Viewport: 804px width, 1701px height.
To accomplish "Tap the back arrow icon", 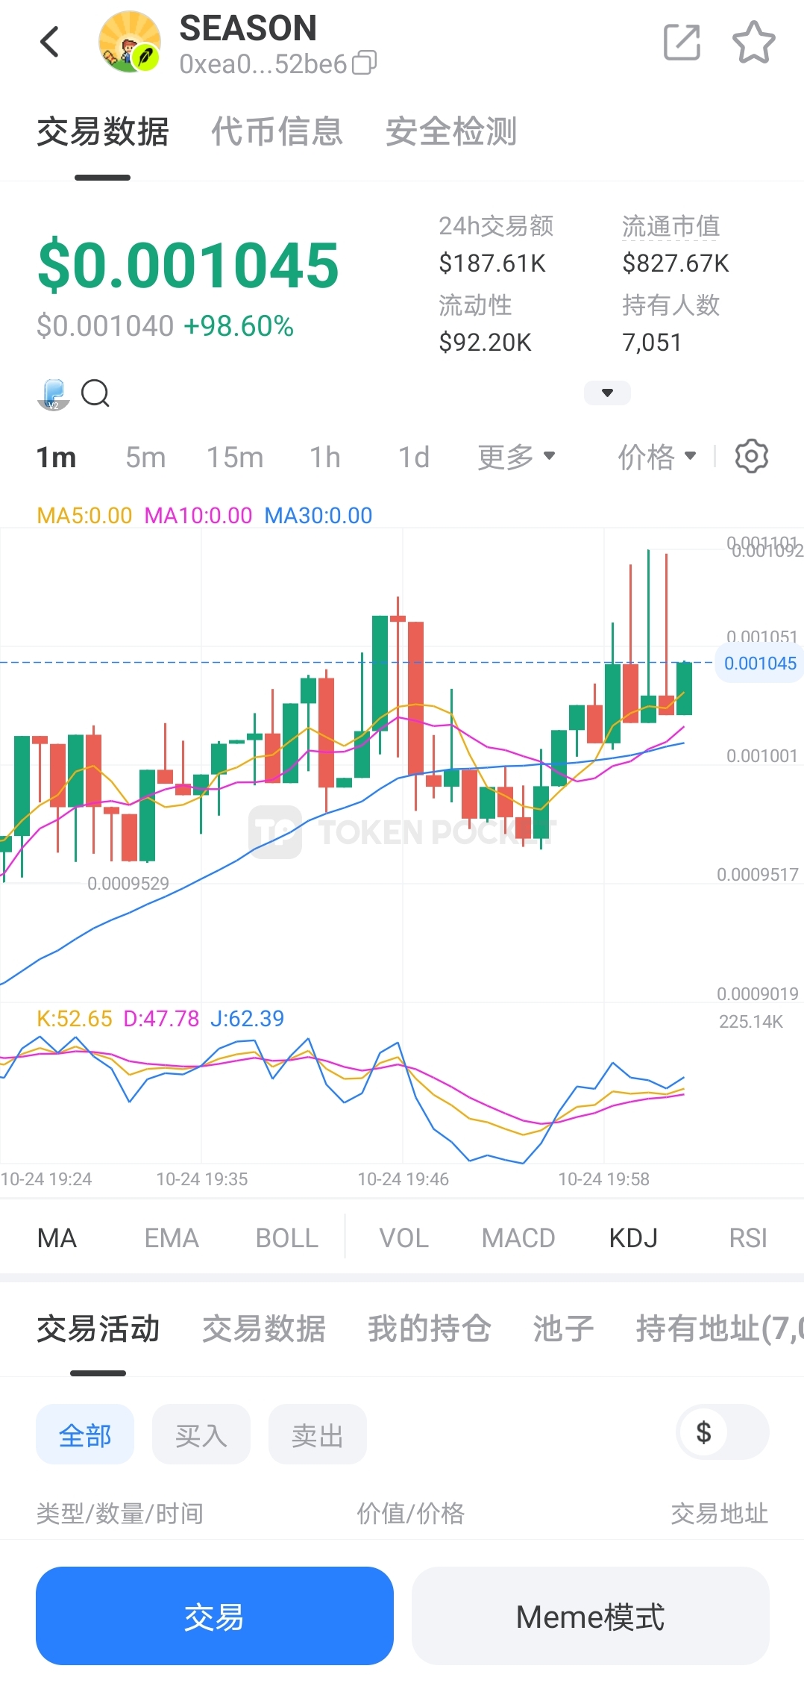I will [50, 42].
